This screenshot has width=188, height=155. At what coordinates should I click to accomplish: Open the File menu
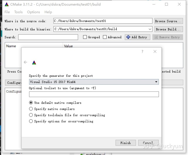coord(7,12)
